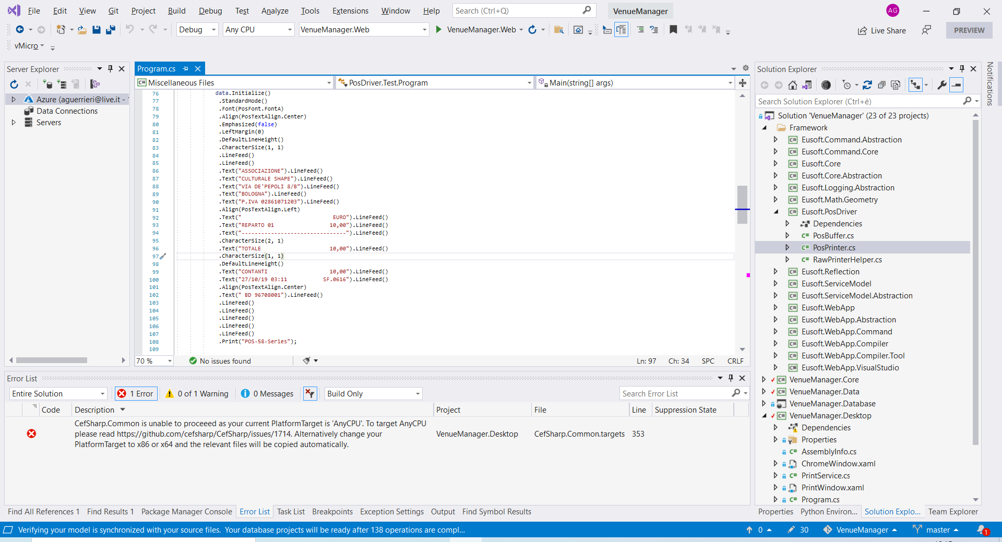Toggle the clear filter icon in Error List
The height and width of the screenshot is (542, 1002).
[x=310, y=394]
